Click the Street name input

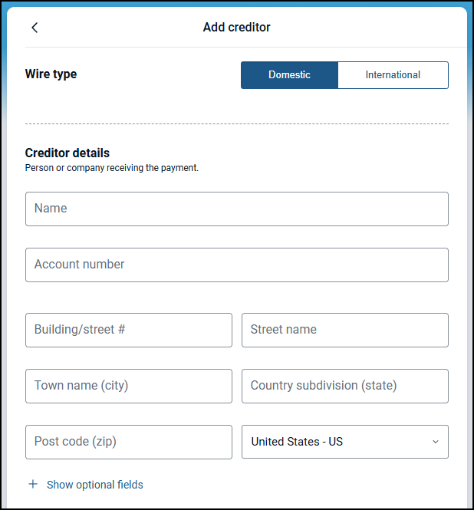(344, 330)
